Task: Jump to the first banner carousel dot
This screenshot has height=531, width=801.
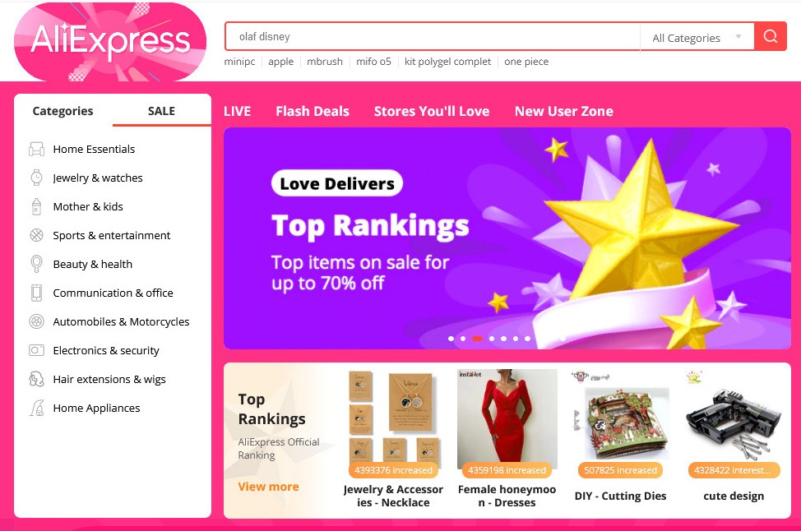Action: [451, 339]
